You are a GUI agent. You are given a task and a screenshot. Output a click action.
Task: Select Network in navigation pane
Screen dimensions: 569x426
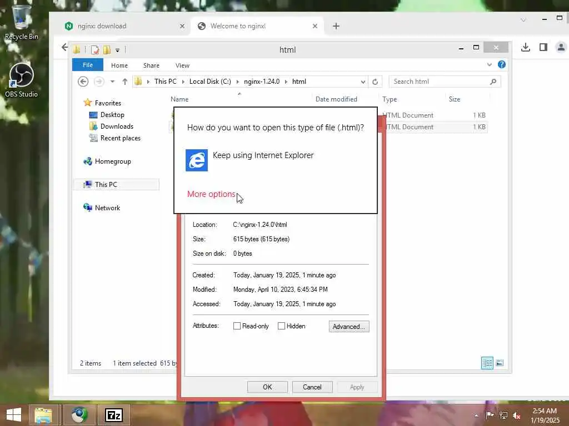coord(107,208)
